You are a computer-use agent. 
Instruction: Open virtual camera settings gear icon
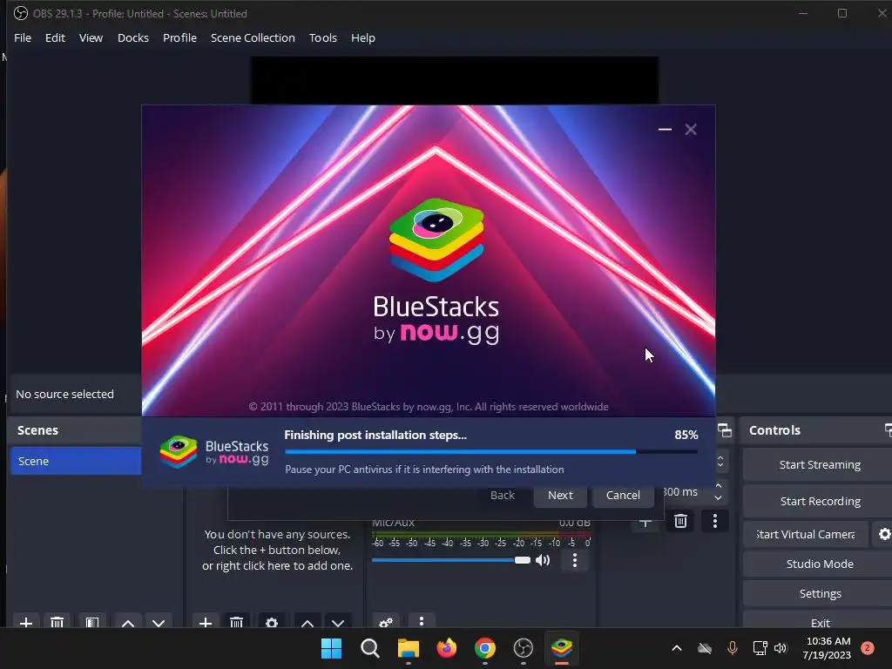884,534
